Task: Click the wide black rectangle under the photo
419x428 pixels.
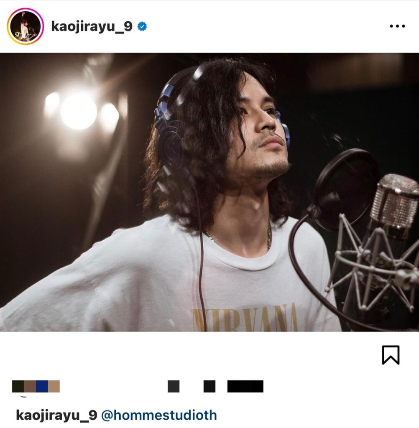Action: tap(245, 386)
